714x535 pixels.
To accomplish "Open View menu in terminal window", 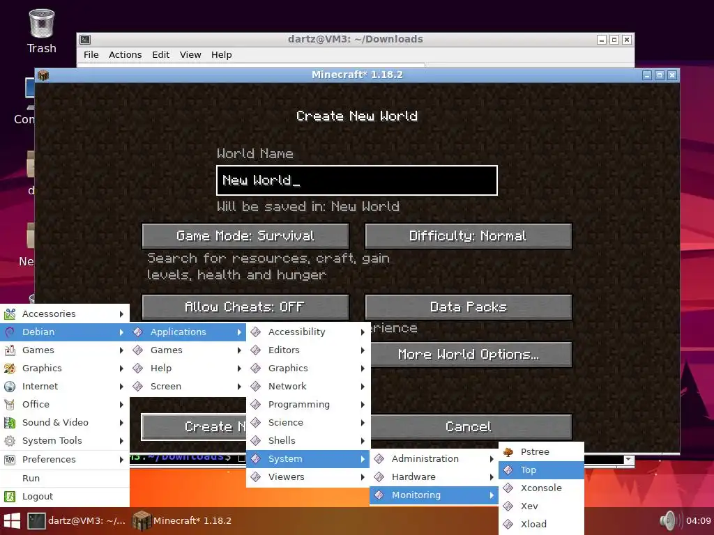I will tap(190, 54).
